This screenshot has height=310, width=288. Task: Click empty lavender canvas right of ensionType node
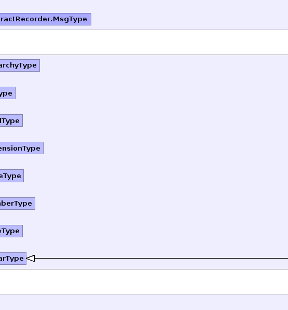pyautogui.click(x=166, y=148)
